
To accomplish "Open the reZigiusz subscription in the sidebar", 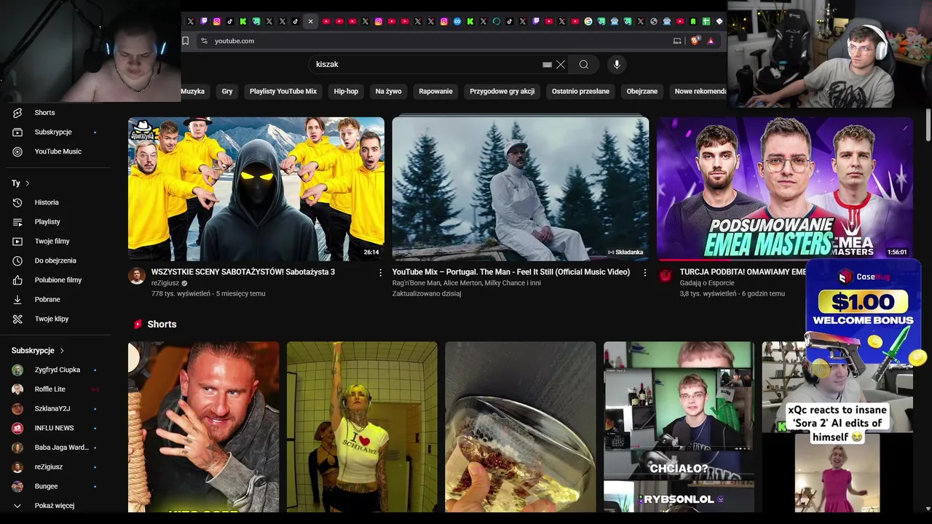I will coord(48,467).
